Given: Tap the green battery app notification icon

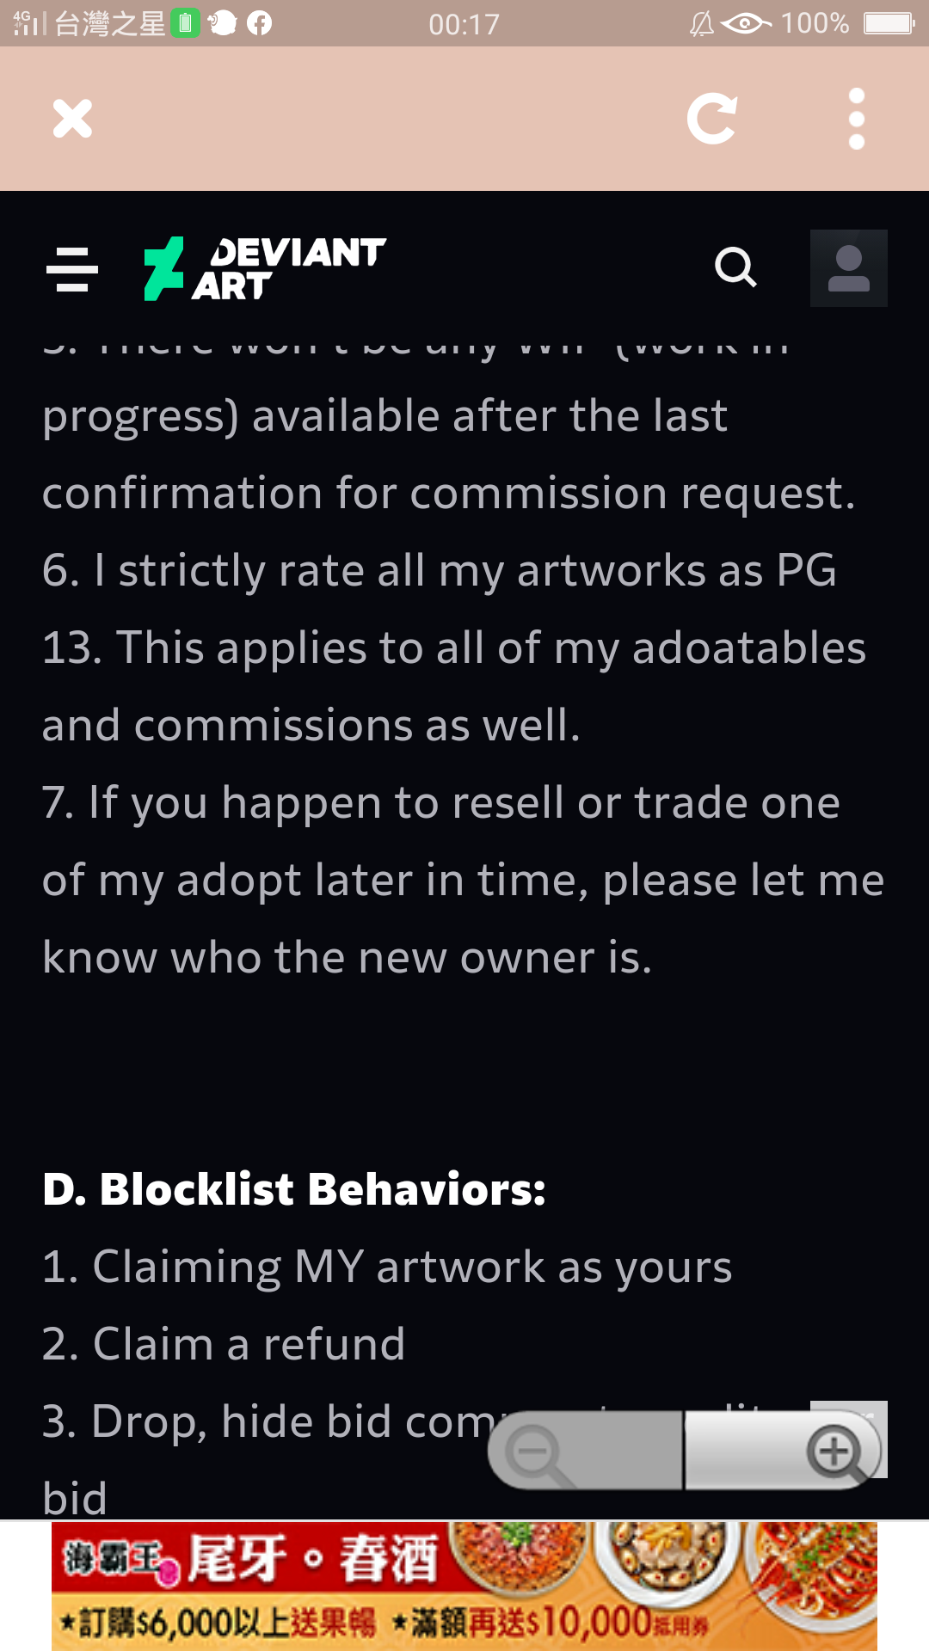Looking at the screenshot, I should (185, 23).
